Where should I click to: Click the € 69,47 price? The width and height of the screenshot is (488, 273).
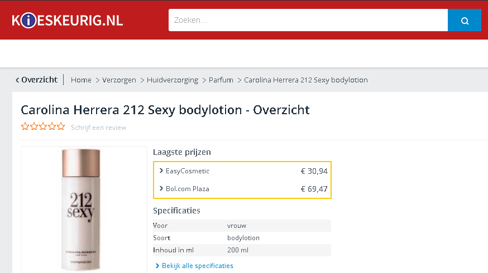tap(314, 189)
